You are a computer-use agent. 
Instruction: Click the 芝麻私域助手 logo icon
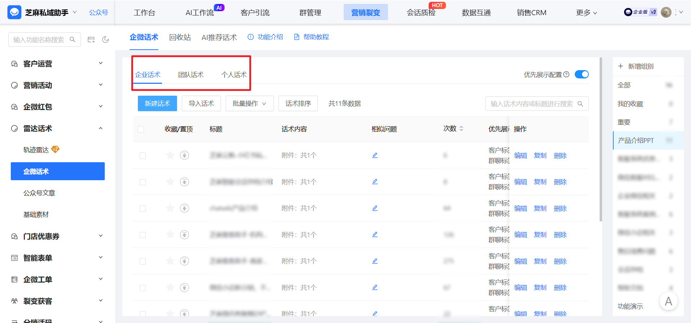(14, 13)
